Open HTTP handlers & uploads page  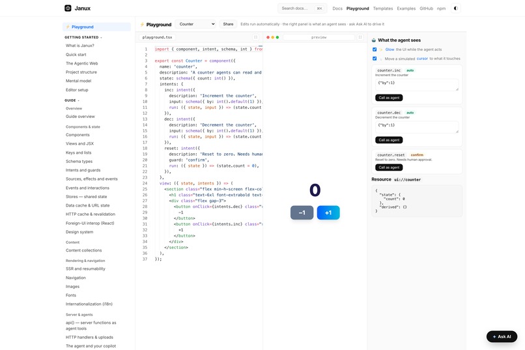tap(89, 337)
